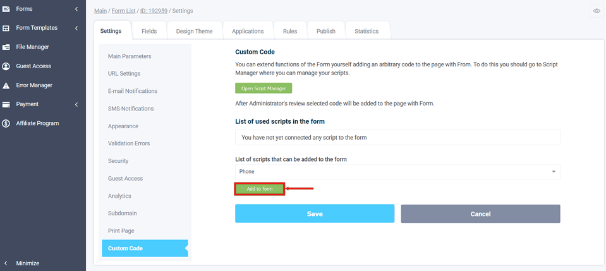The image size is (606, 271).
Task: Open the Applications tab
Action: click(x=248, y=32)
